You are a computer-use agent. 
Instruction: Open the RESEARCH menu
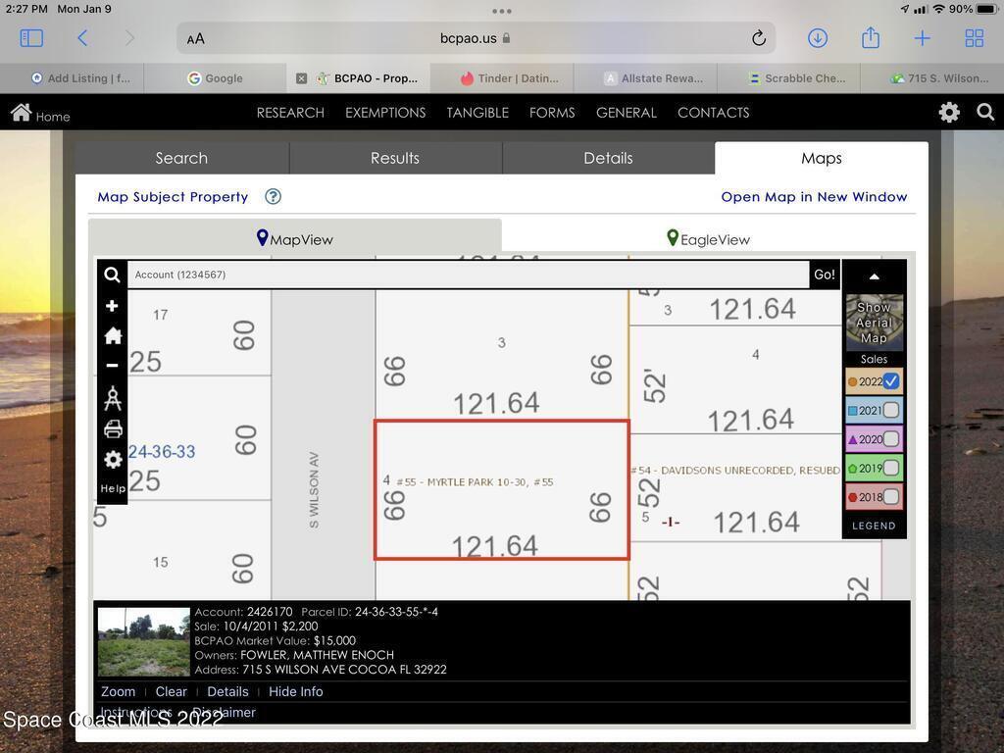[290, 113]
